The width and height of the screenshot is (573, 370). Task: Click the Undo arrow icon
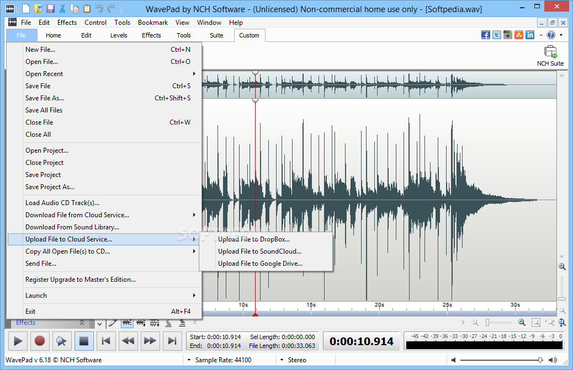tap(99, 8)
